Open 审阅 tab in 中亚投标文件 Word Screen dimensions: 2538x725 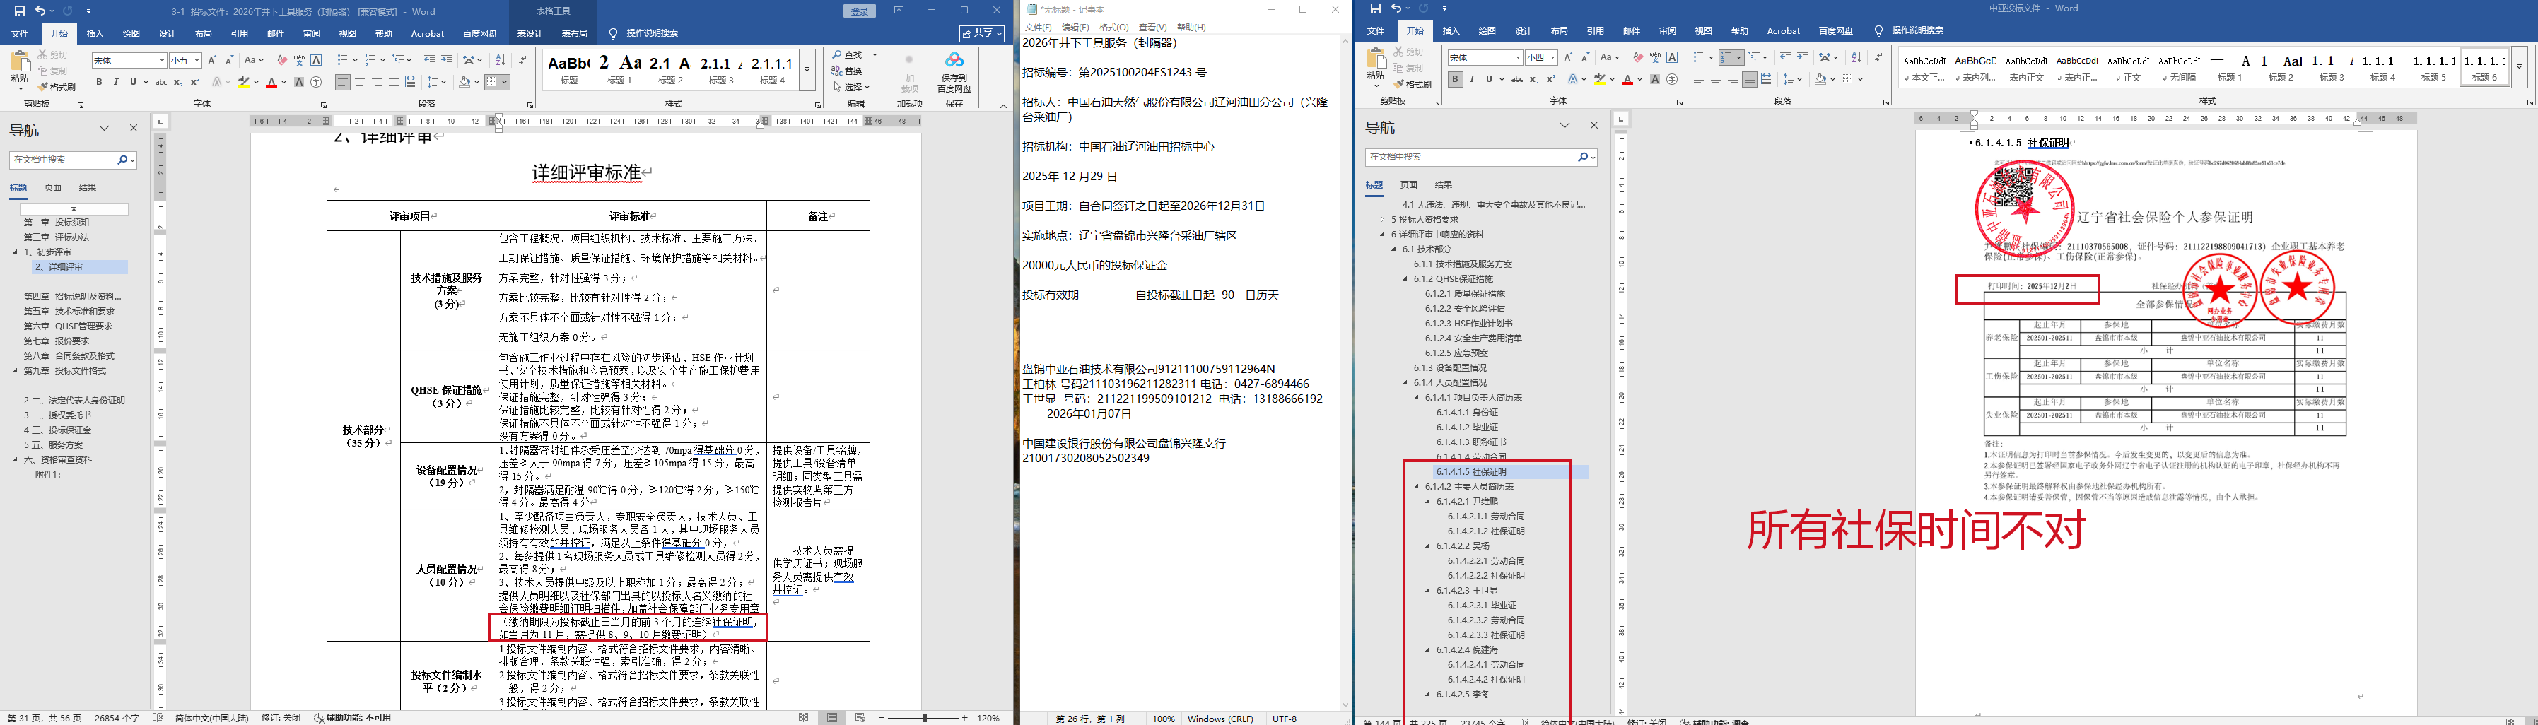pos(1667,30)
